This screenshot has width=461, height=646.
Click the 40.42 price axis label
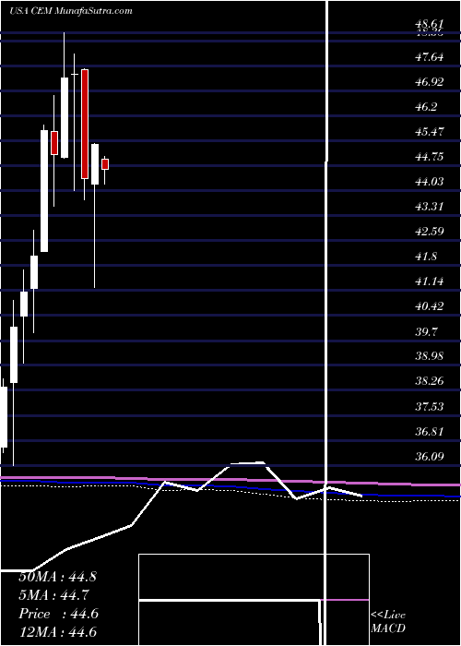pos(429,306)
